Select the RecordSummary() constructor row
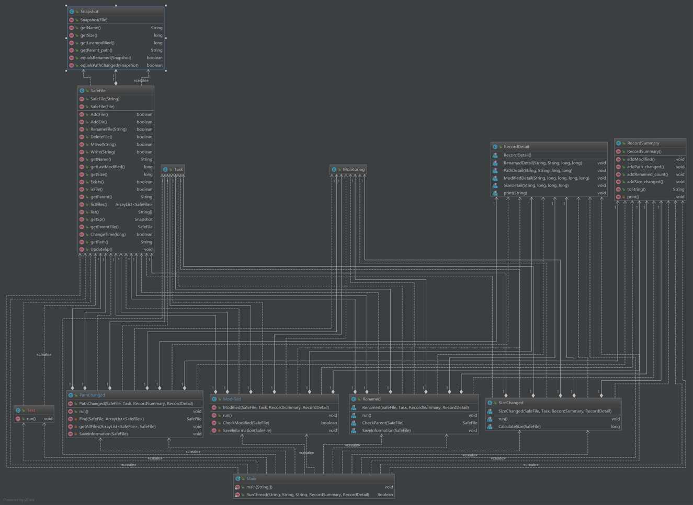 (x=650, y=151)
